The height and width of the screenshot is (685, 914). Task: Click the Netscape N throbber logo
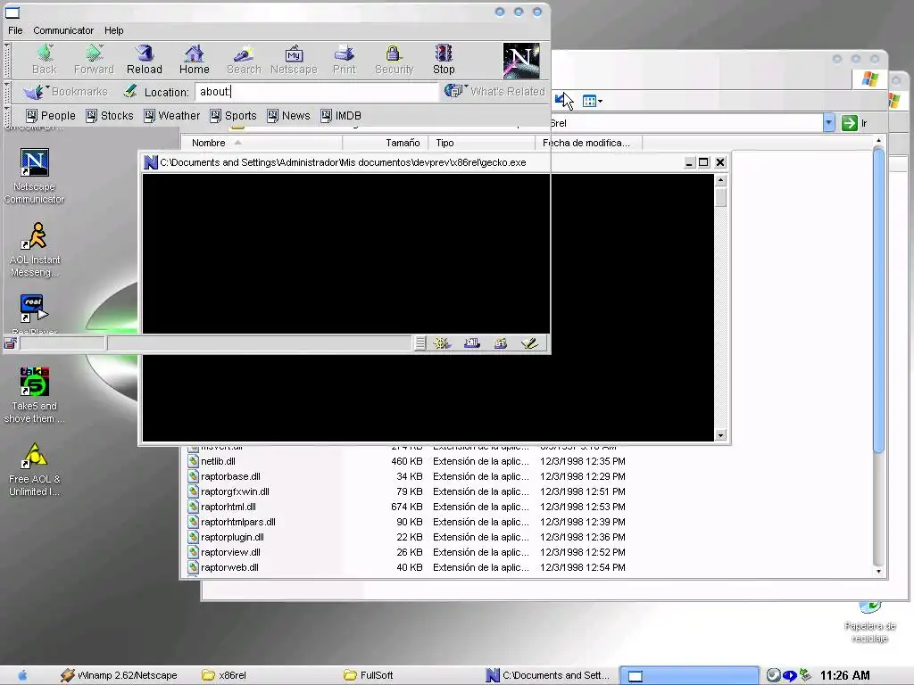pos(521,61)
